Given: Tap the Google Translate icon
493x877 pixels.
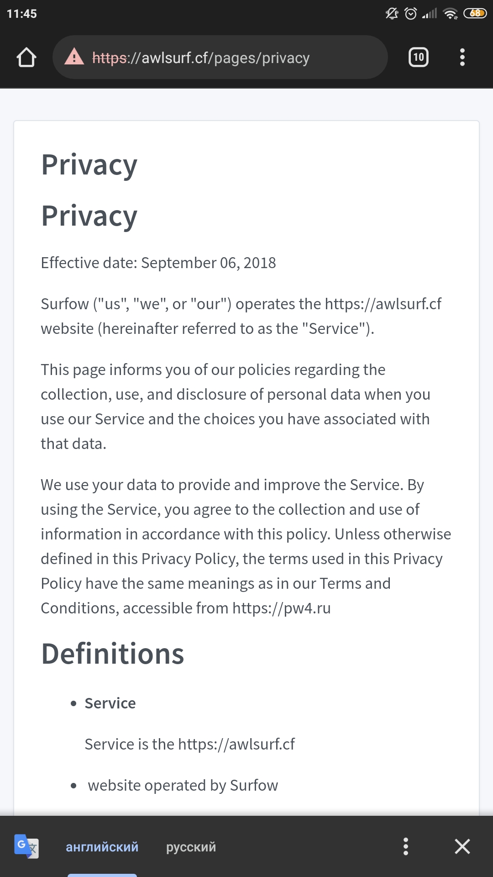Looking at the screenshot, I should click(x=26, y=846).
